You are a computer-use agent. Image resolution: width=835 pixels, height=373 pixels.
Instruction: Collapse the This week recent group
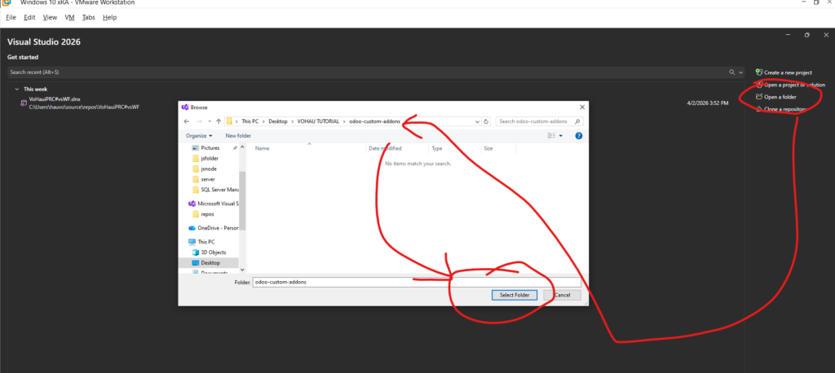pos(16,89)
